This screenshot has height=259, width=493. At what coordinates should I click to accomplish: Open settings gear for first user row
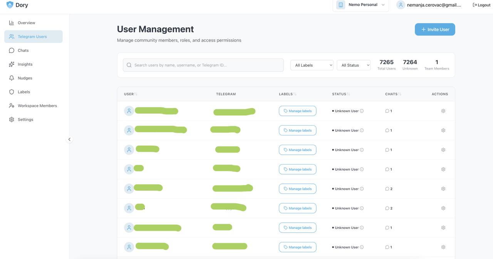click(x=443, y=111)
